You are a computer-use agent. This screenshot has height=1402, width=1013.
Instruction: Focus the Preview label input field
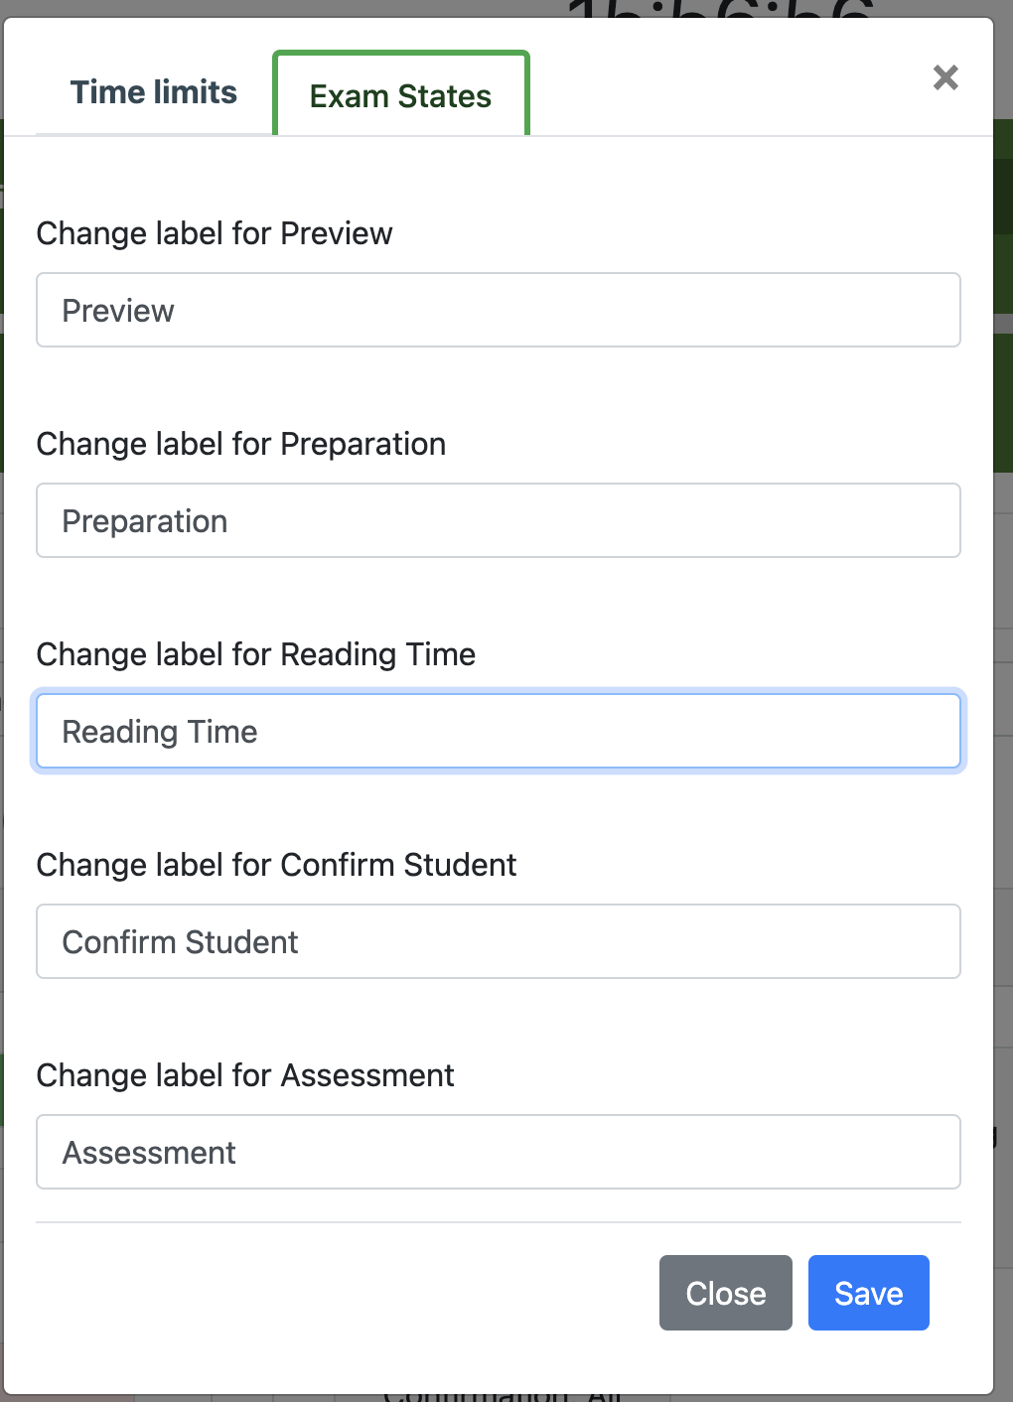(499, 310)
